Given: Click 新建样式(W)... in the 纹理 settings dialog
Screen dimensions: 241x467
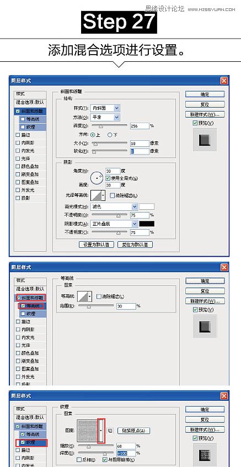Looking at the screenshot, I should point(205,429).
